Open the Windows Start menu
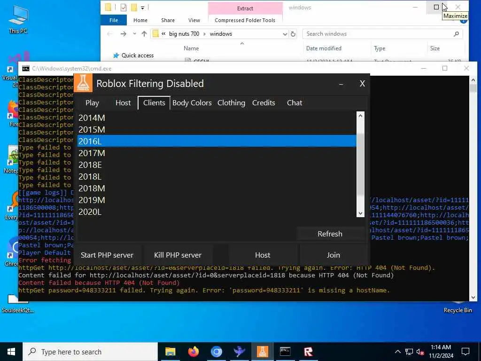This screenshot has height=361, width=481. [x=11, y=352]
